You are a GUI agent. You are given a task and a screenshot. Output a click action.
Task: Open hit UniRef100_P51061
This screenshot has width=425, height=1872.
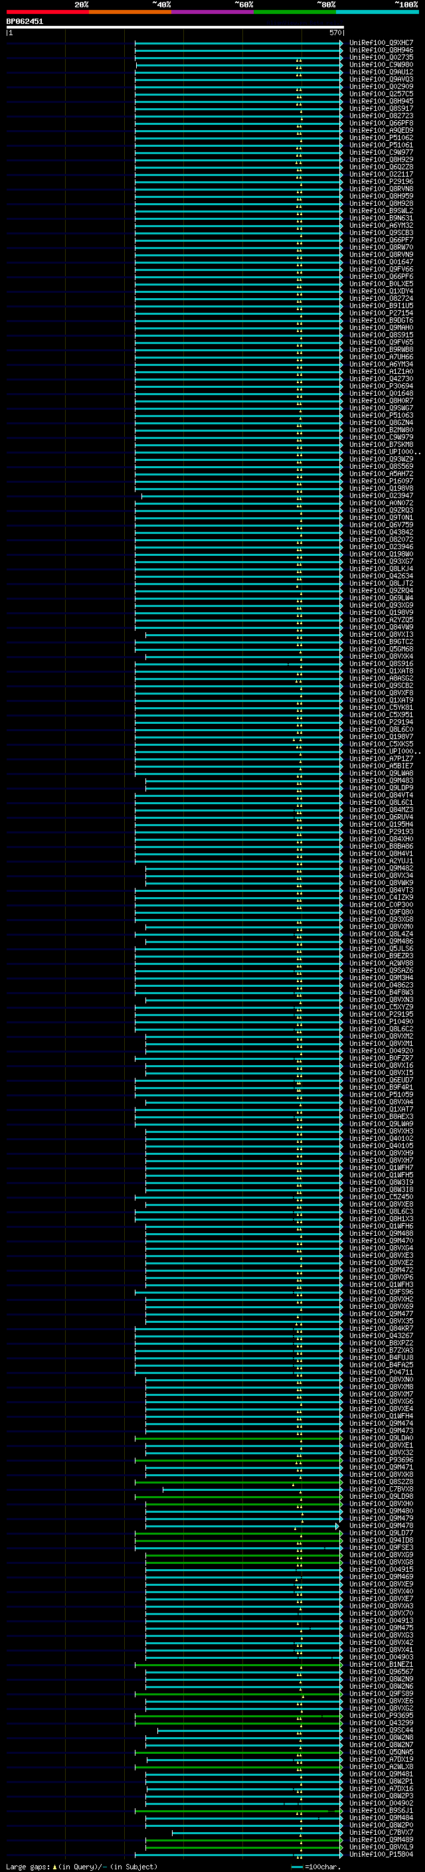pyautogui.click(x=381, y=145)
